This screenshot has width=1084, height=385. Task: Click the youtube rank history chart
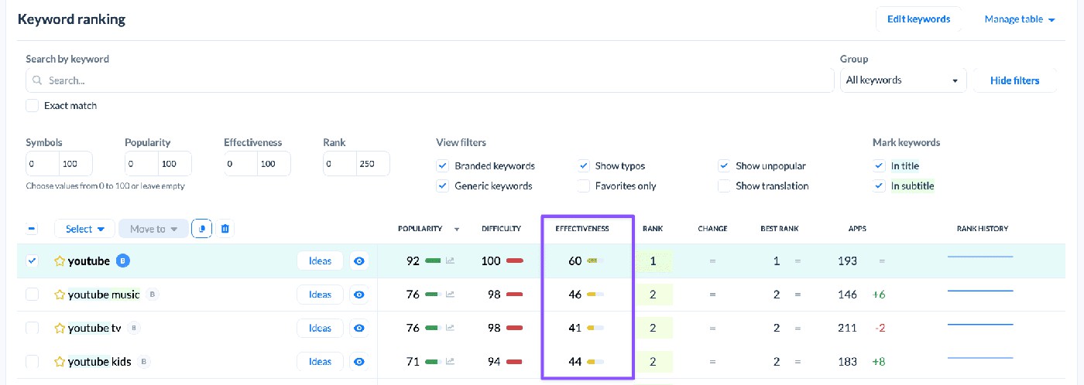pyautogui.click(x=980, y=257)
